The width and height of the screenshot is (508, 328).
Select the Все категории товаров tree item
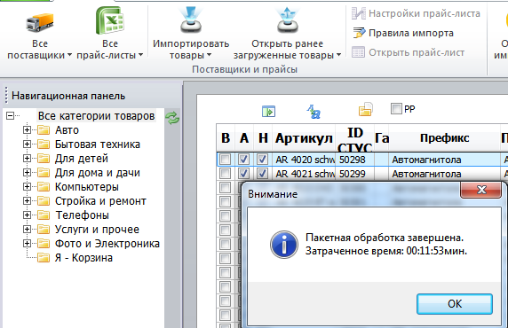click(96, 115)
